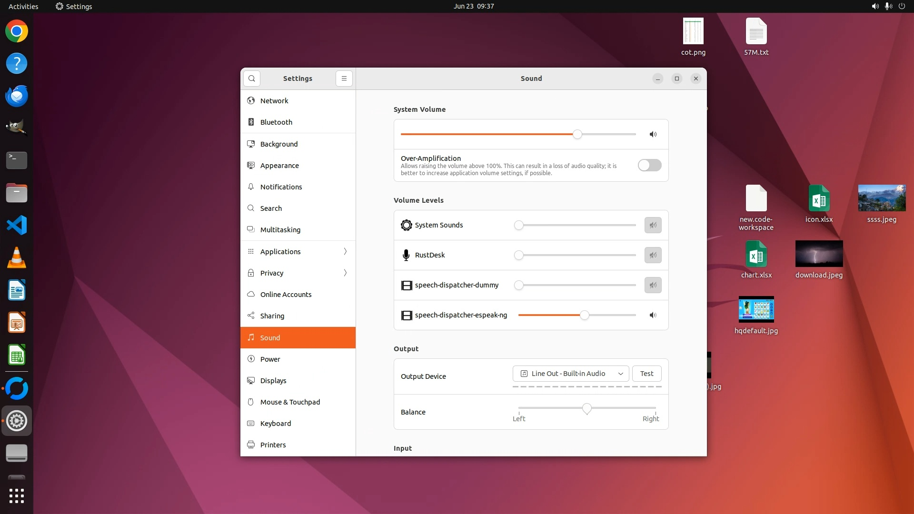Screen dimensions: 914x514
Task: Click the Settings search magnifier icon
Action: pyautogui.click(x=251, y=79)
